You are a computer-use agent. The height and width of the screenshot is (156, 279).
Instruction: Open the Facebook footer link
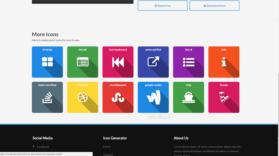pyautogui.click(x=43, y=147)
